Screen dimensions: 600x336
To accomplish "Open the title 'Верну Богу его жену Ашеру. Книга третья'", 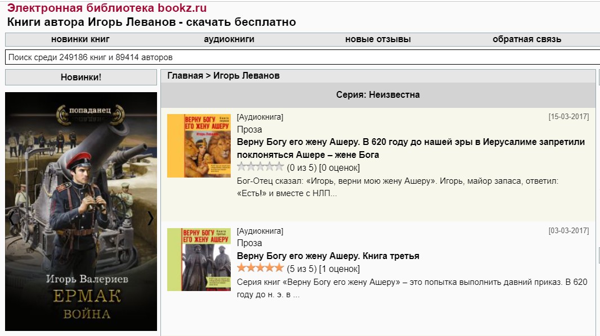I will tap(328, 256).
